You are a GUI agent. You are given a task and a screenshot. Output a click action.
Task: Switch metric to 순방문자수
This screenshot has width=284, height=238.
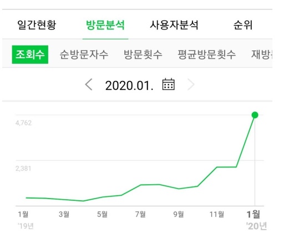84,54
